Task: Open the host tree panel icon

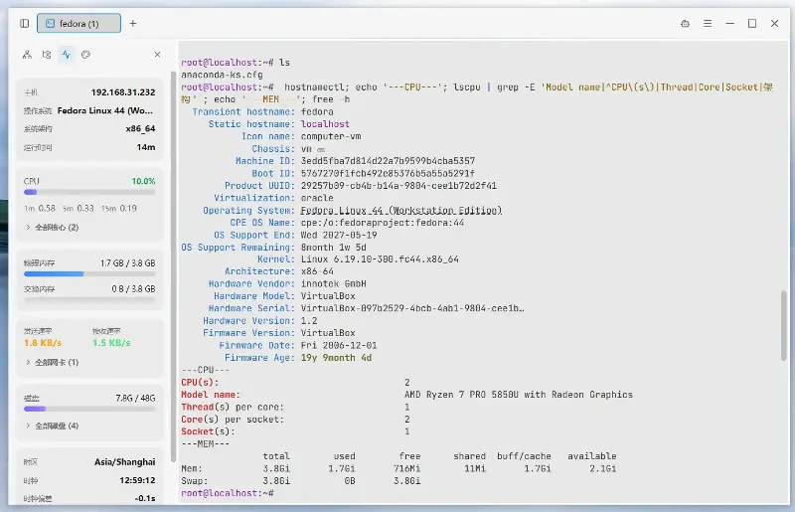Action: 28,55
